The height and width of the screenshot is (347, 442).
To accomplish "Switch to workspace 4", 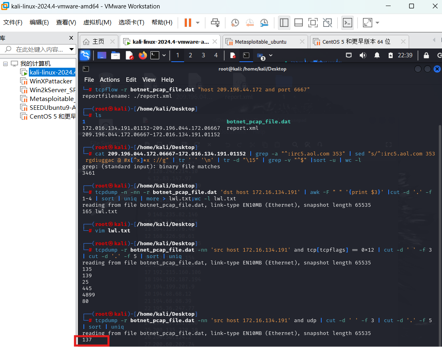I will pos(216,55).
